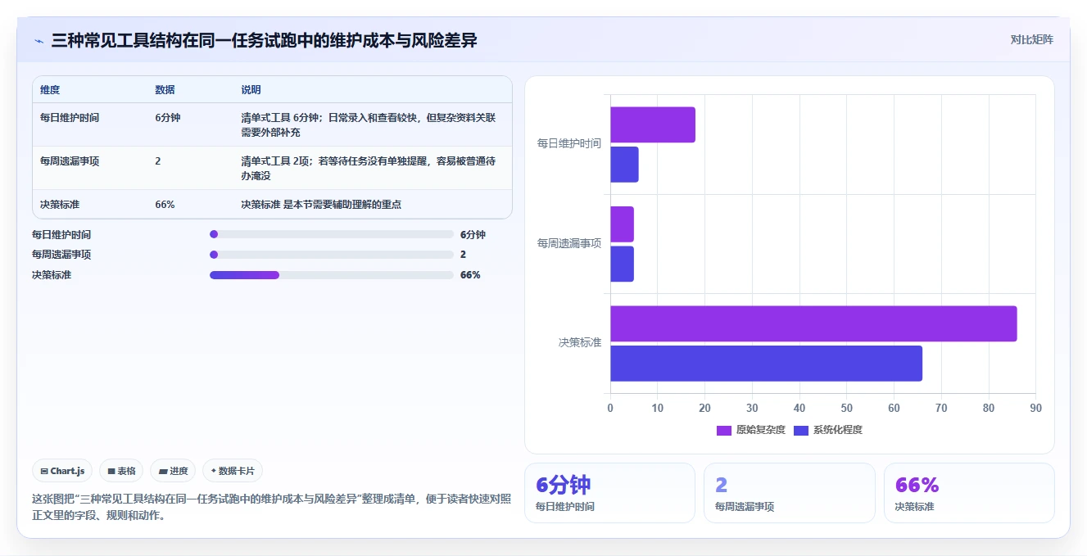The width and height of the screenshot is (1087, 556).
Task: Click the 决策标准 chart axis label
Action: point(580,342)
